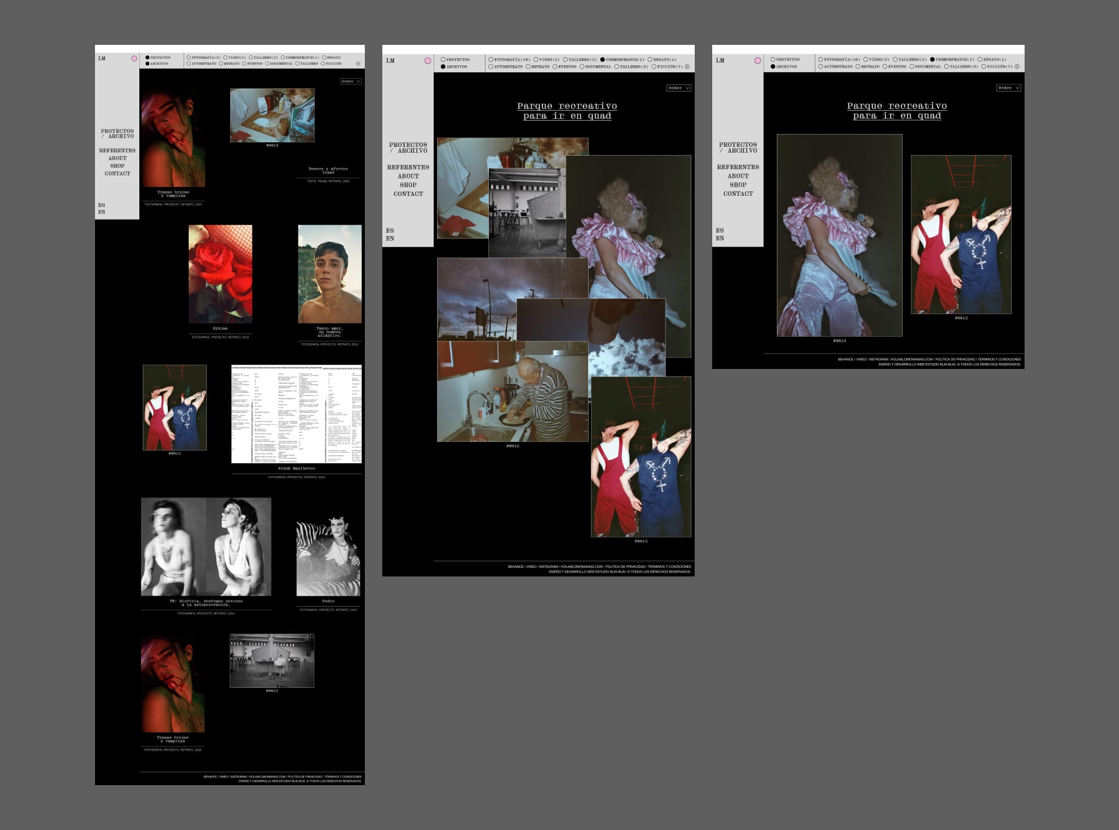The width and height of the screenshot is (1119, 830).
Task: Click the pink circle in left mockup header
Action: pyautogui.click(x=134, y=58)
